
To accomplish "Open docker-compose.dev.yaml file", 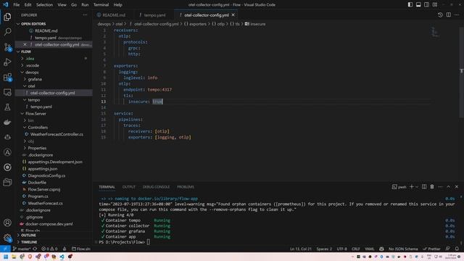I will (49, 224).
